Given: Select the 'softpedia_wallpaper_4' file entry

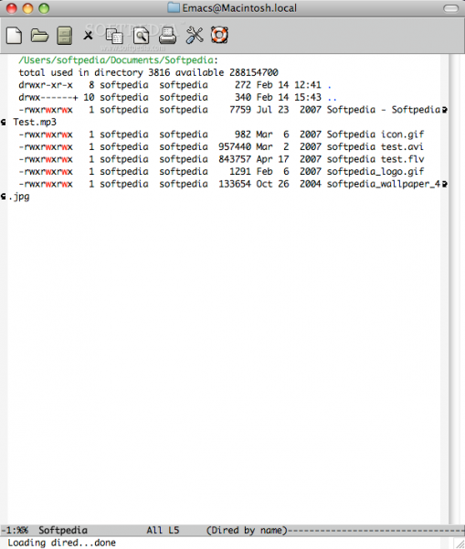Looking at the screenshot, I should [384, 184].
